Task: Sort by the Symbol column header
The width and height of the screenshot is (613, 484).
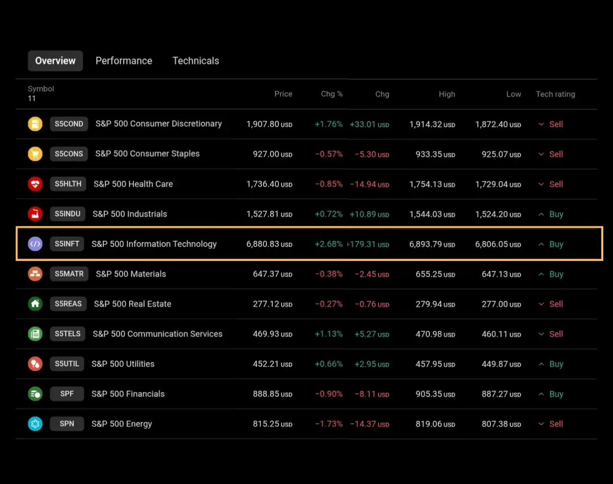Action: 41,89
